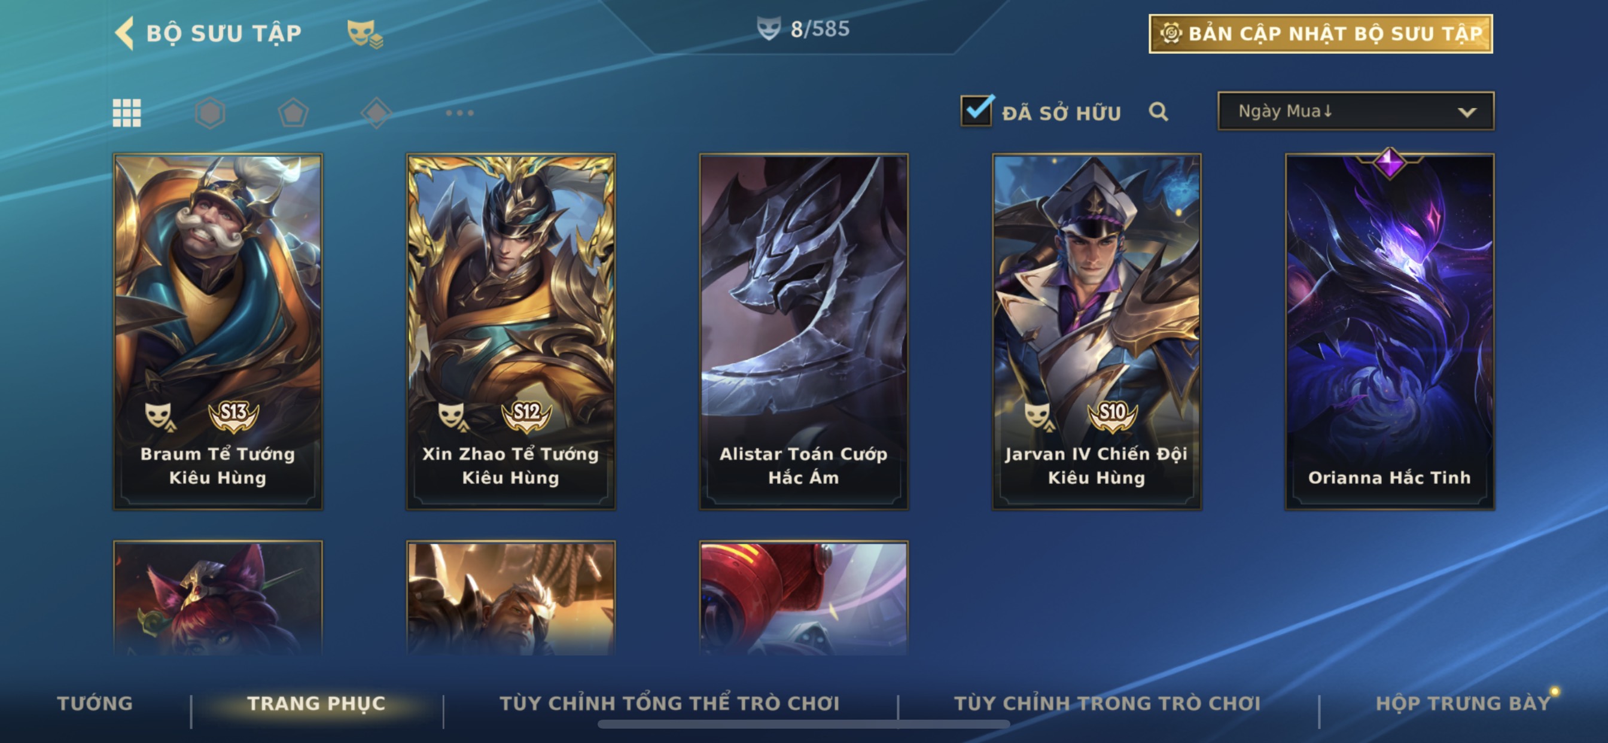
Task: Open the three-dots more filters icon
Action: 460,113
